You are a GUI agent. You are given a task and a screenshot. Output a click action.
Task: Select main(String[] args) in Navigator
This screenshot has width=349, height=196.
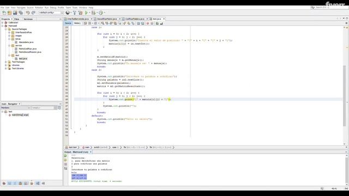[x=20, y=115]
